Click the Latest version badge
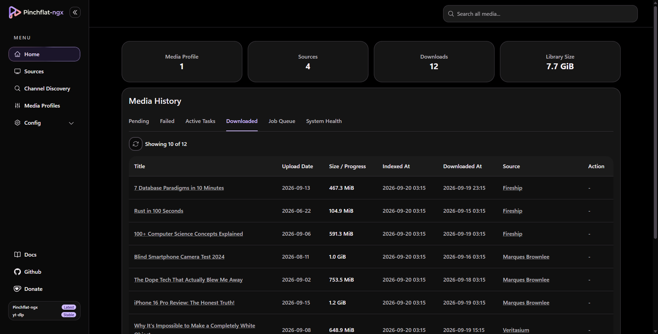This screenshot has width=658, height=334. 69,307
